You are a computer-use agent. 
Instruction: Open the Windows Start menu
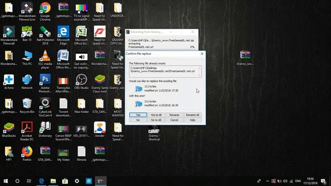(x=6, y=181)
